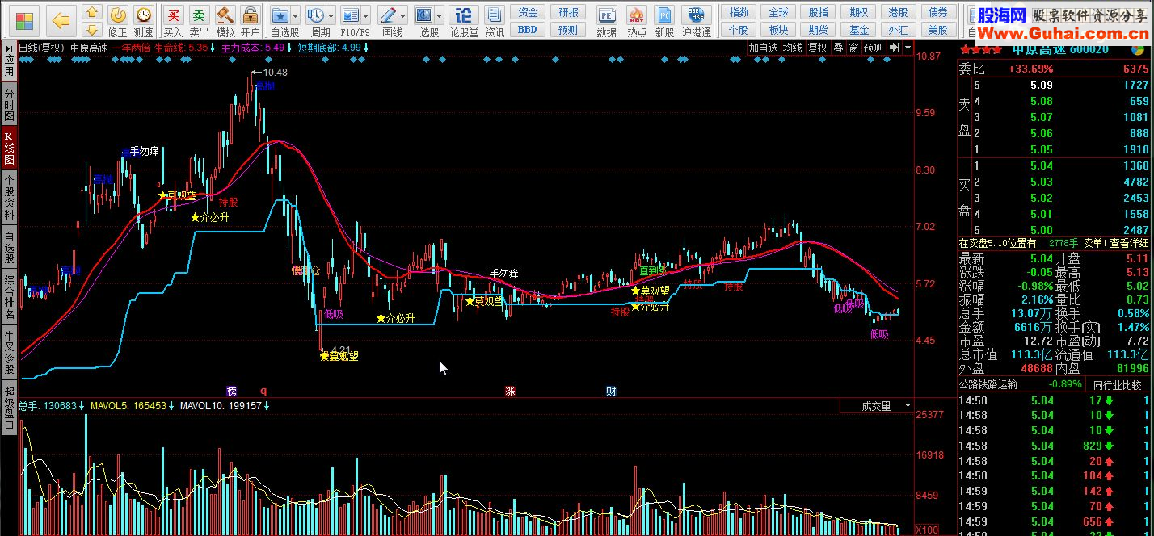Expand the F10/F9 dropdown arrow
The image size is (1154, 536).
click(367, 15)
